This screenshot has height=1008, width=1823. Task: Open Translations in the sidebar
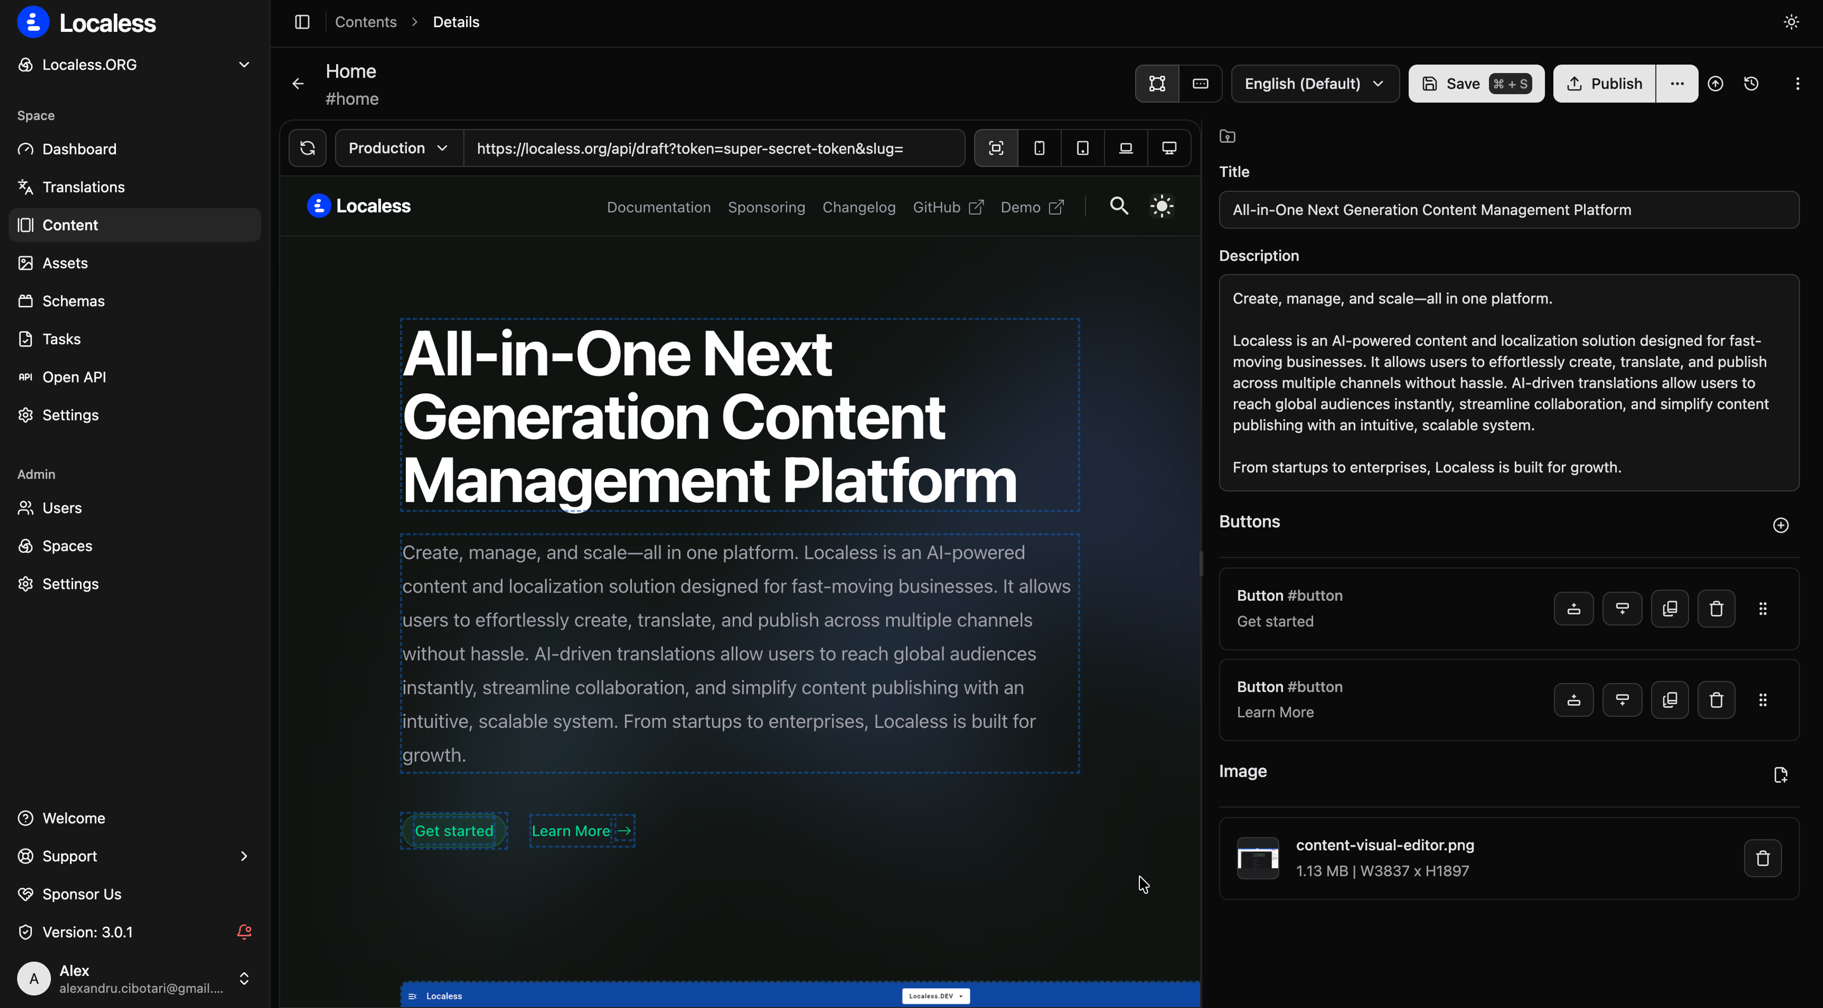(134, 187)
